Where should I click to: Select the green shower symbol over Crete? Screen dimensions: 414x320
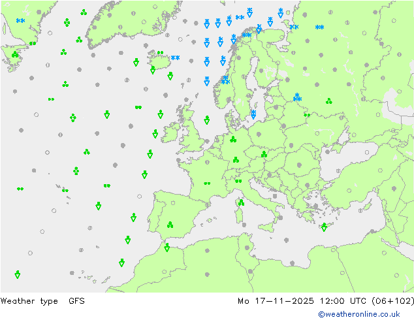(x=325, y=227)
